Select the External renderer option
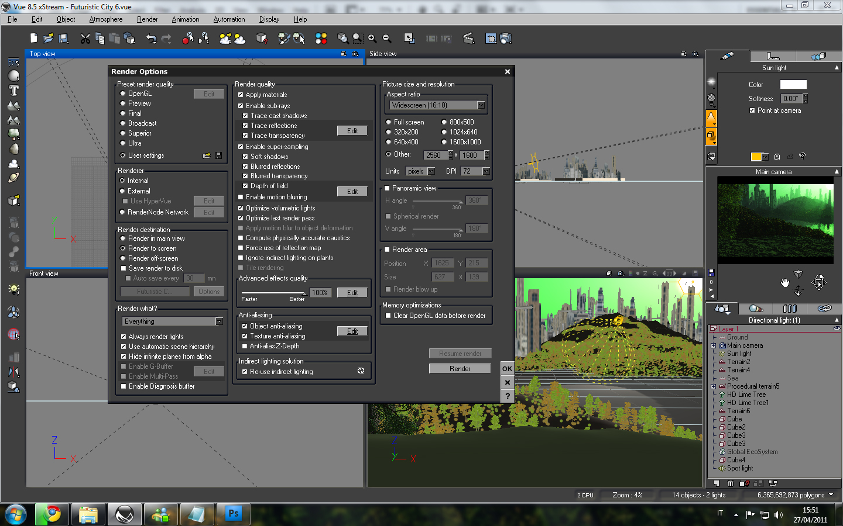843x526 pixels. tap(122, 191)
